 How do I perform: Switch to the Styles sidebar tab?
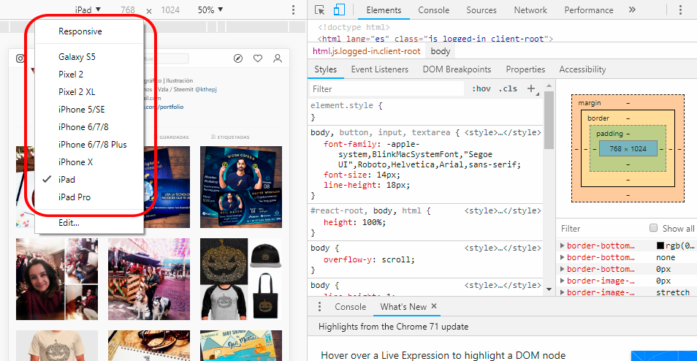(x=326, y=69)
